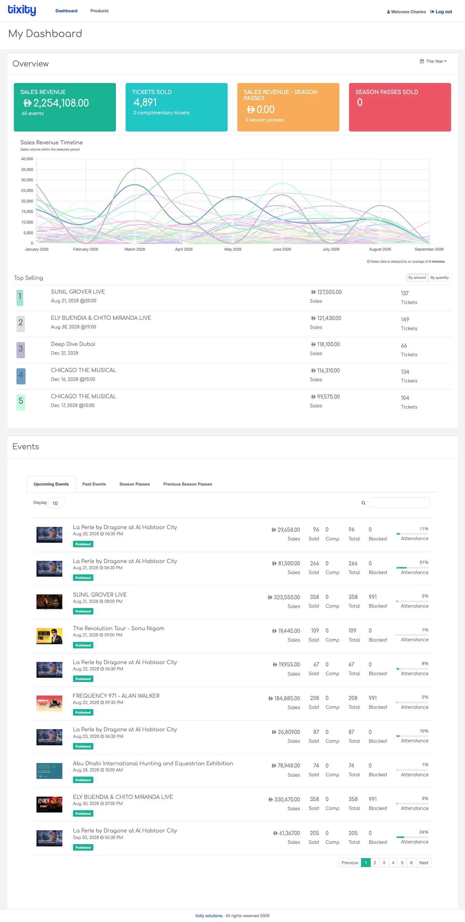The image size is (465, 922).
Task: Click the Season Passes Sold card
Action: click(x=400, y=107)
